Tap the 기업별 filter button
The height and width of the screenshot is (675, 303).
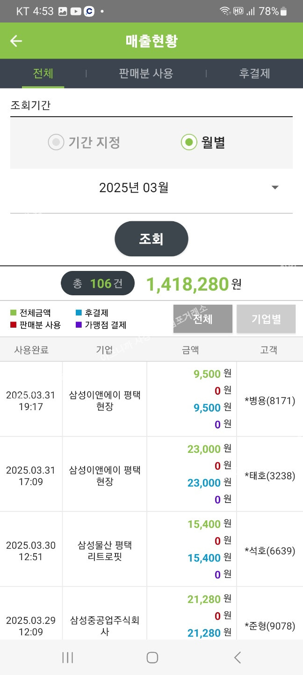point(266,319)
